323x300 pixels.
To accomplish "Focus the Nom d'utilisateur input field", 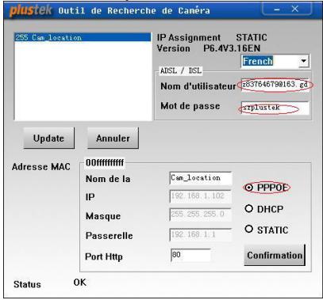I will click(x=275, y=85).
